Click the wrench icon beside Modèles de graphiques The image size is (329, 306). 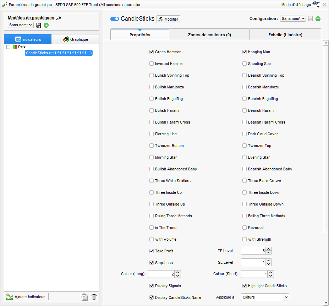59,18
